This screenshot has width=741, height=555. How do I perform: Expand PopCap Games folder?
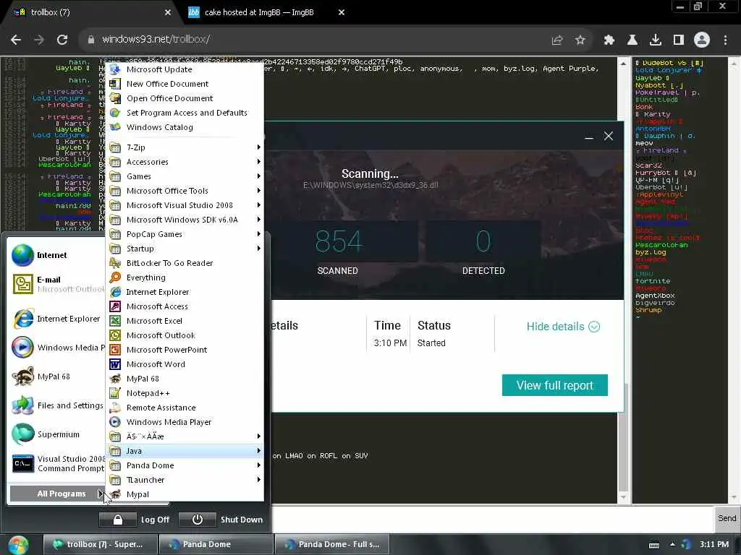point(185,234)
